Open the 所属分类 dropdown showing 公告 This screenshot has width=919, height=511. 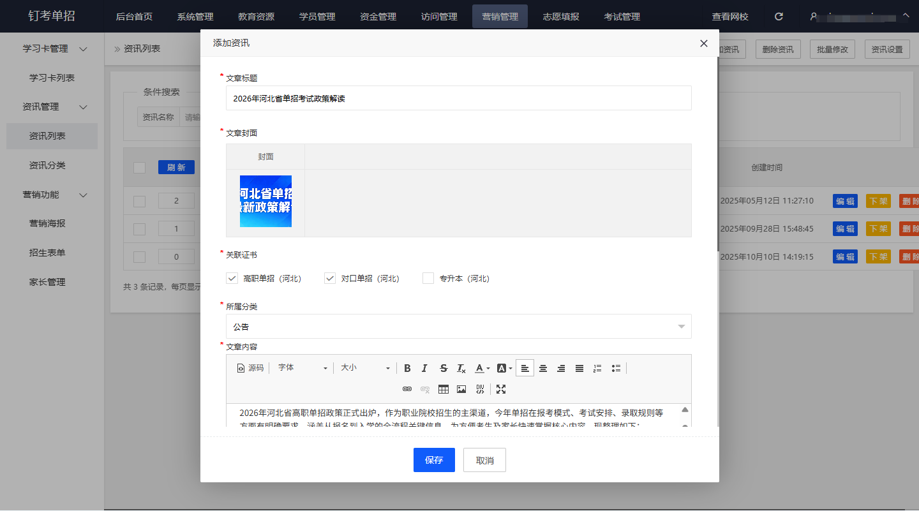[458, 327]
